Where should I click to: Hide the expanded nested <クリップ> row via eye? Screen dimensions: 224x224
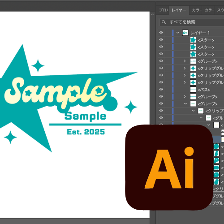coord(161,111)
